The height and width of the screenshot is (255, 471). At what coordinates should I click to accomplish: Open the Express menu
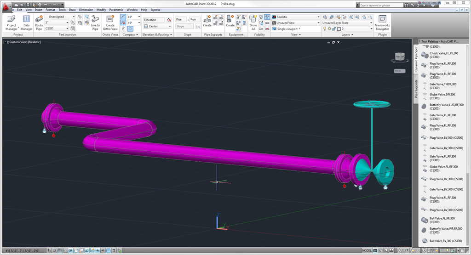tap(155, 10)
